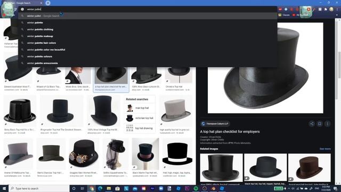This screenshot has height=192, width=341.
Task: Open the gothic equestrienne veiled hat result
Action: point(116,154)
